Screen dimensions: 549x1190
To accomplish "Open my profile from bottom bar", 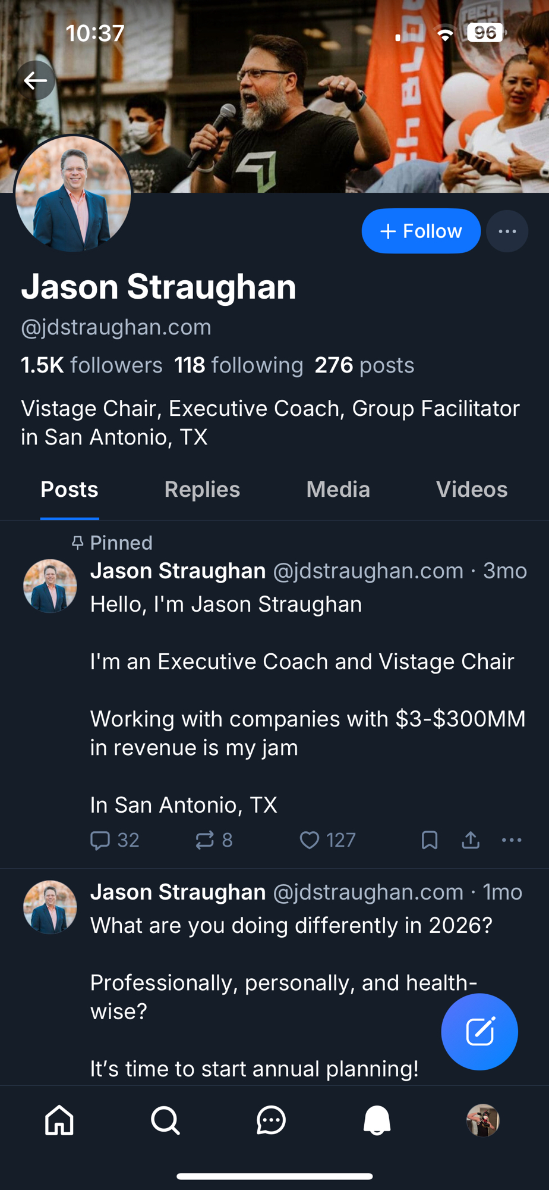I will pos(482,1120).
